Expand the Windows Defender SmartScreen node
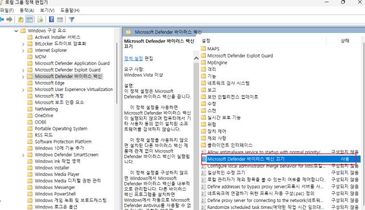365x210 pixels. 23,155
